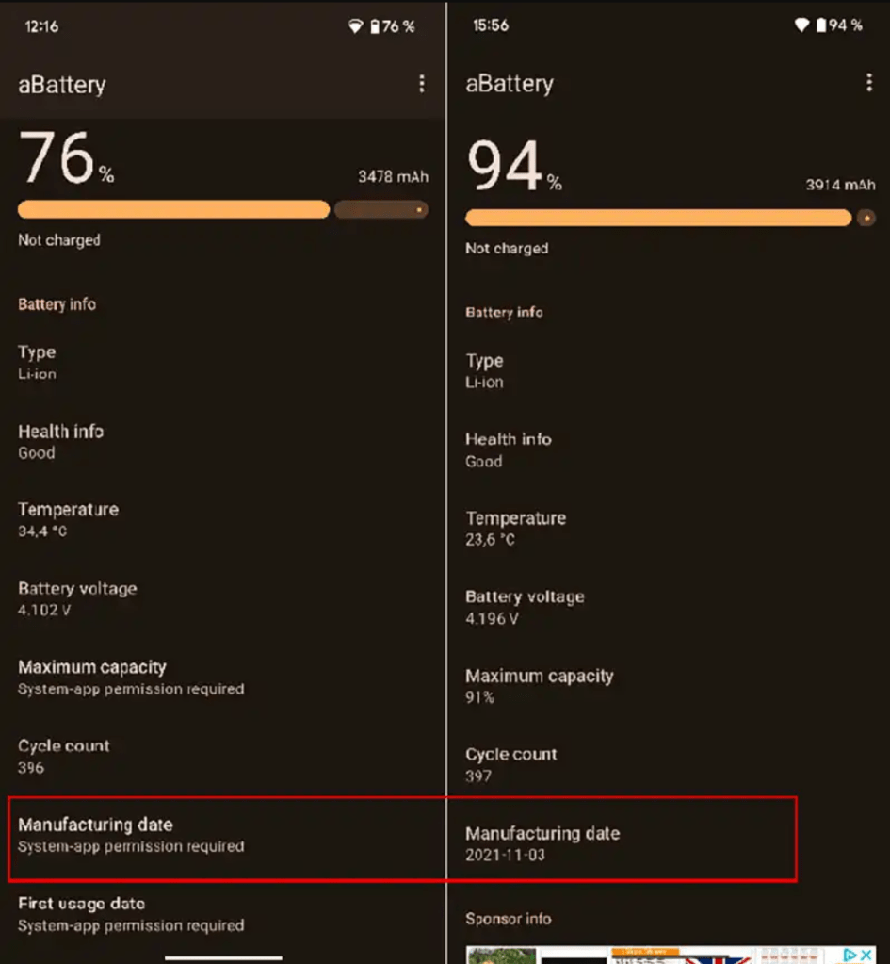Tap the First usage date entry
Viewport: 890px width, 964px height.
[131, 914]
